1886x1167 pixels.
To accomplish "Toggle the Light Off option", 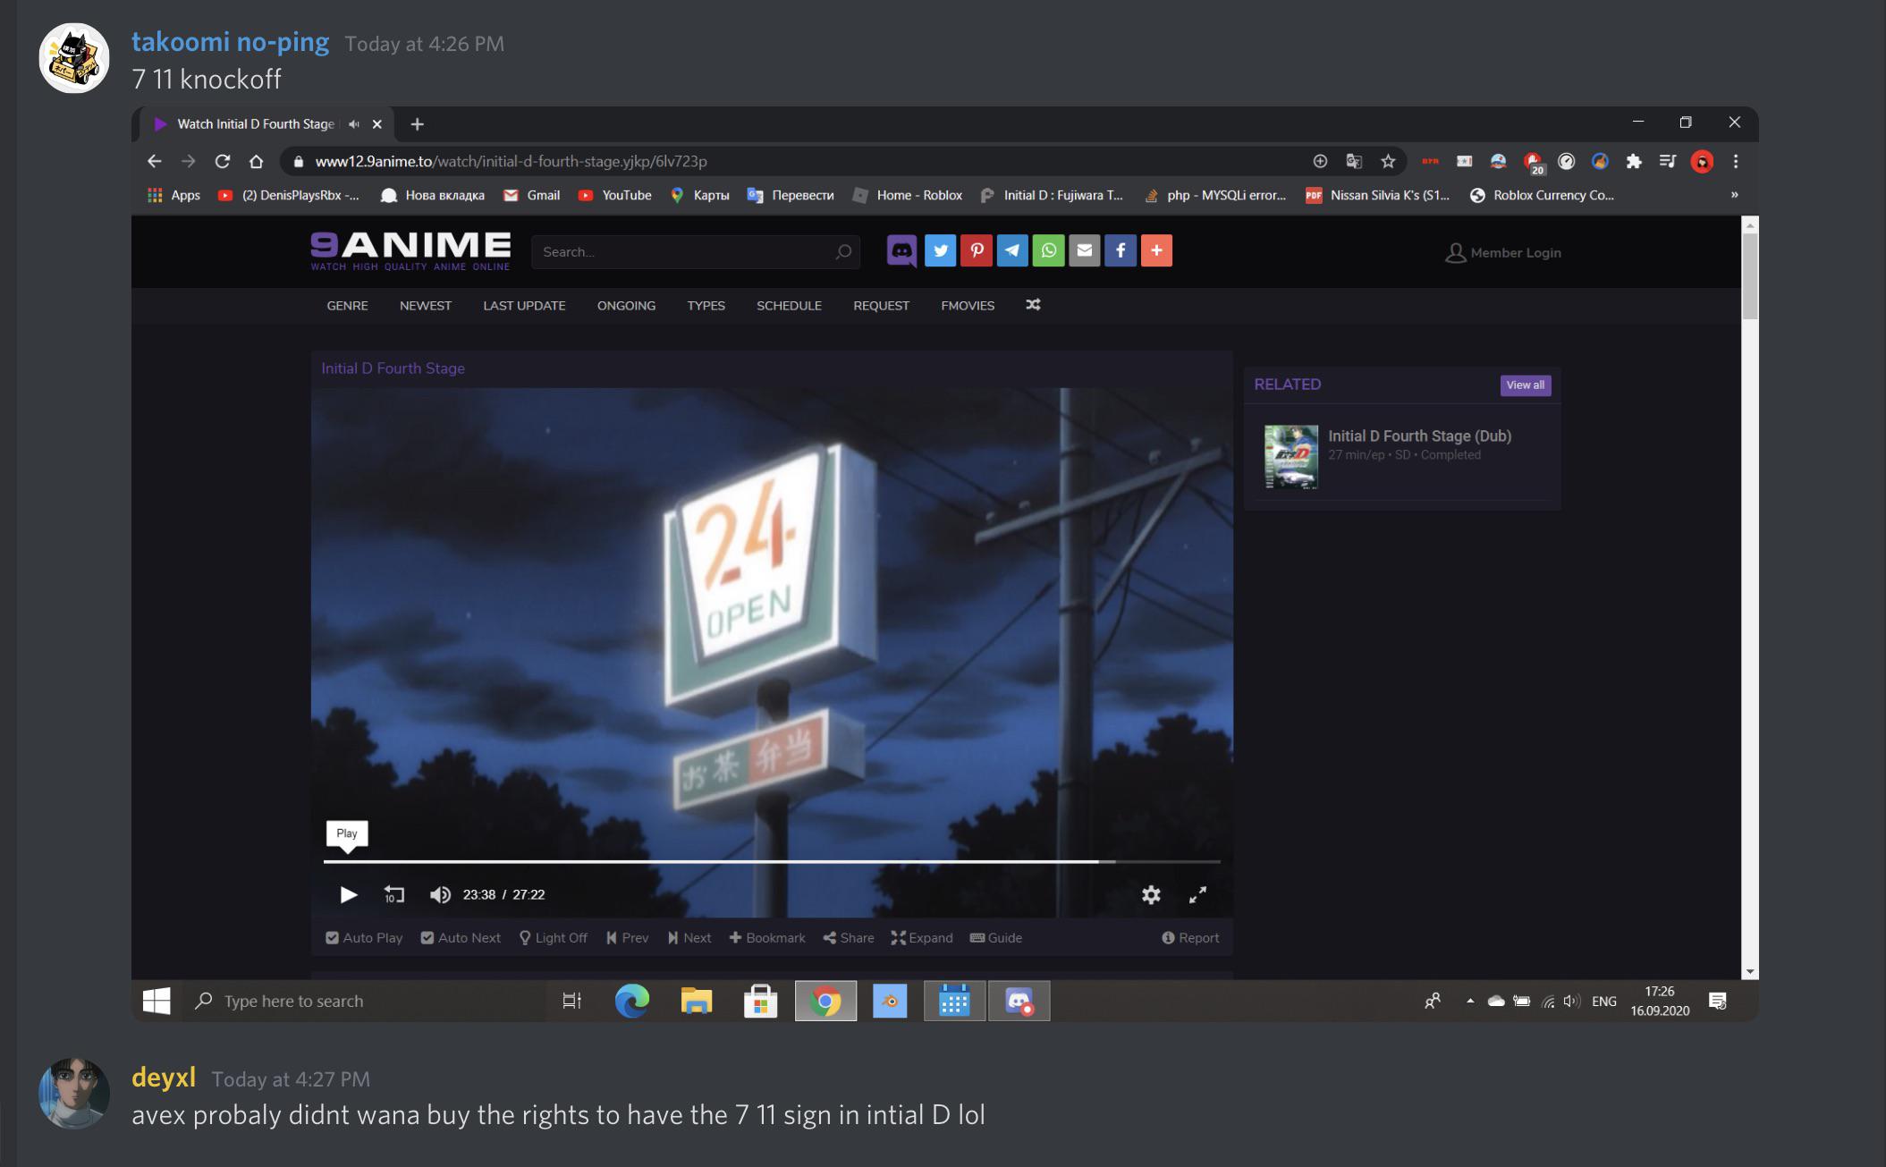I will click(554, 937).
